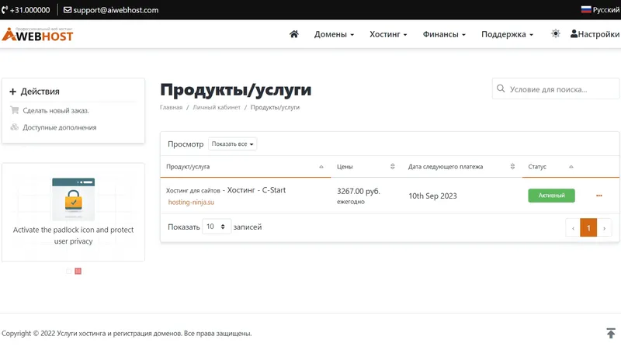Change the records-per-page selector showing 10
Image resolution: width=621 pixels, height=350 pixels.
point(217,227)
